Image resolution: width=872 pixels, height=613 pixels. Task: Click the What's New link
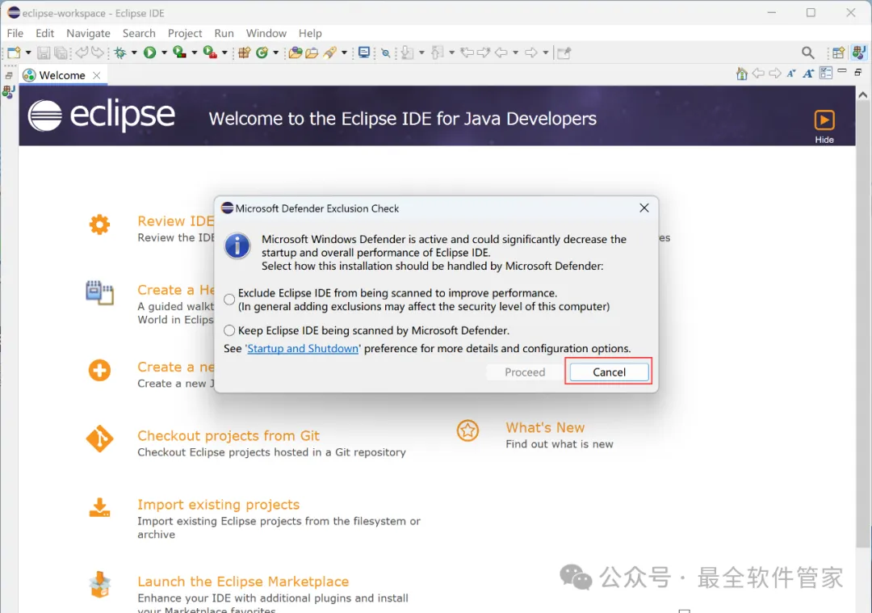545,428
